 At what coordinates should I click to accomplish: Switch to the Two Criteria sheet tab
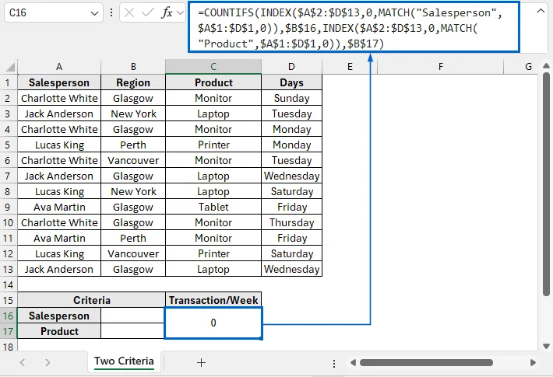pyautogui.click(x=124, y=361)
